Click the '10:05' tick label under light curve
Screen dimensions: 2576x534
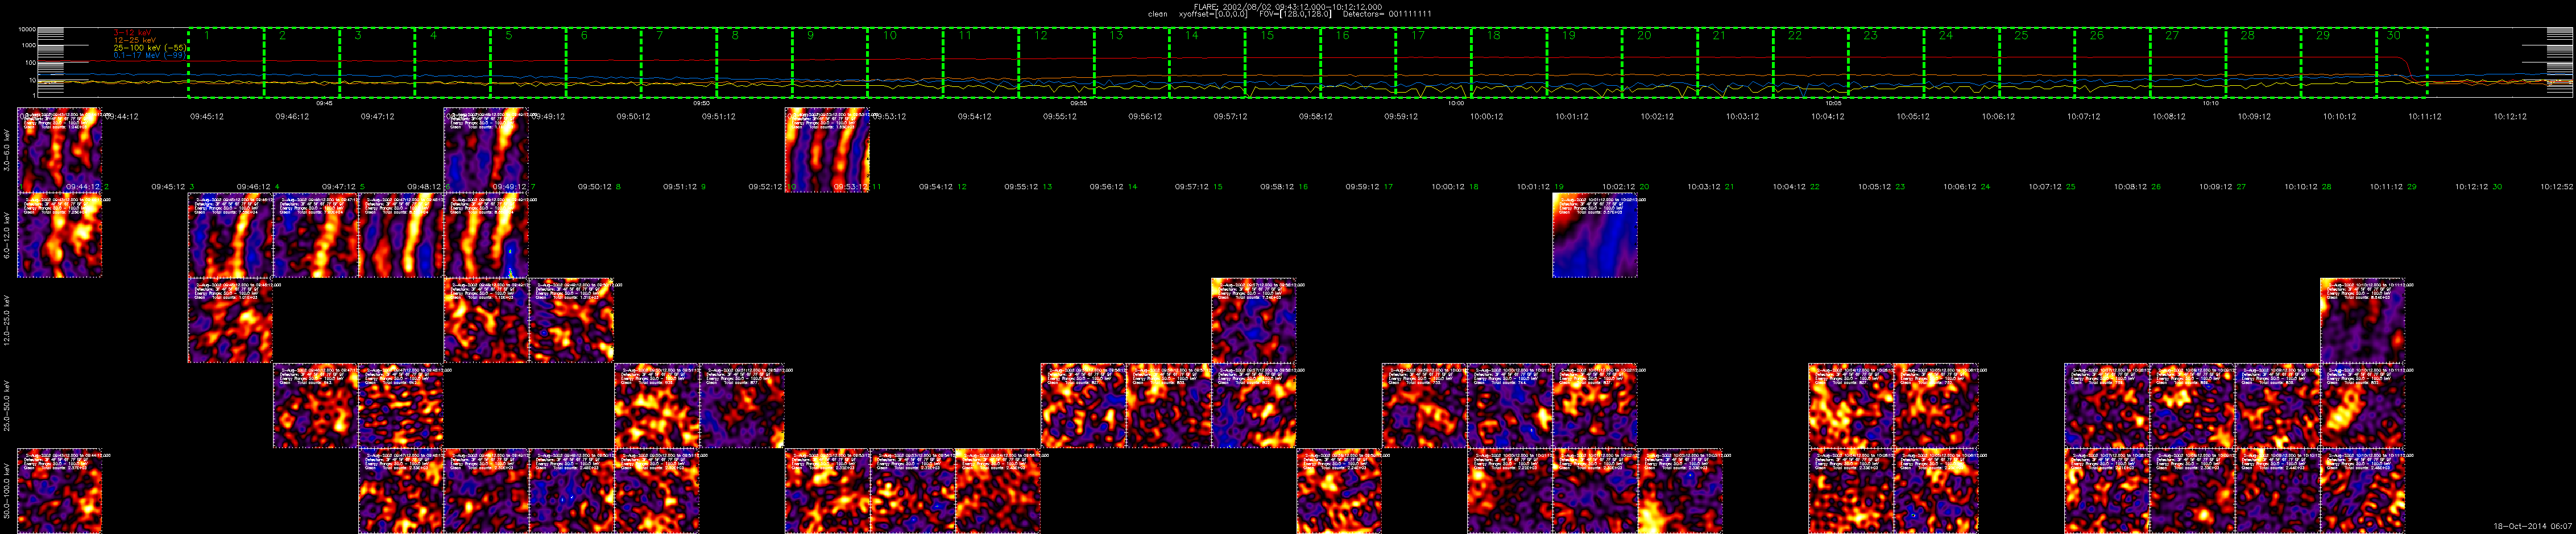tap(1833, 103)
